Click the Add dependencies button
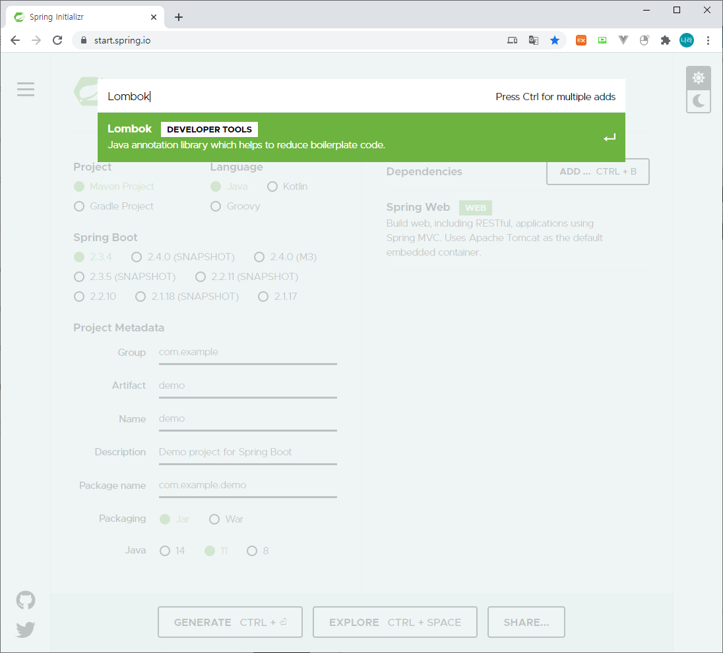 tap(598, 172)
